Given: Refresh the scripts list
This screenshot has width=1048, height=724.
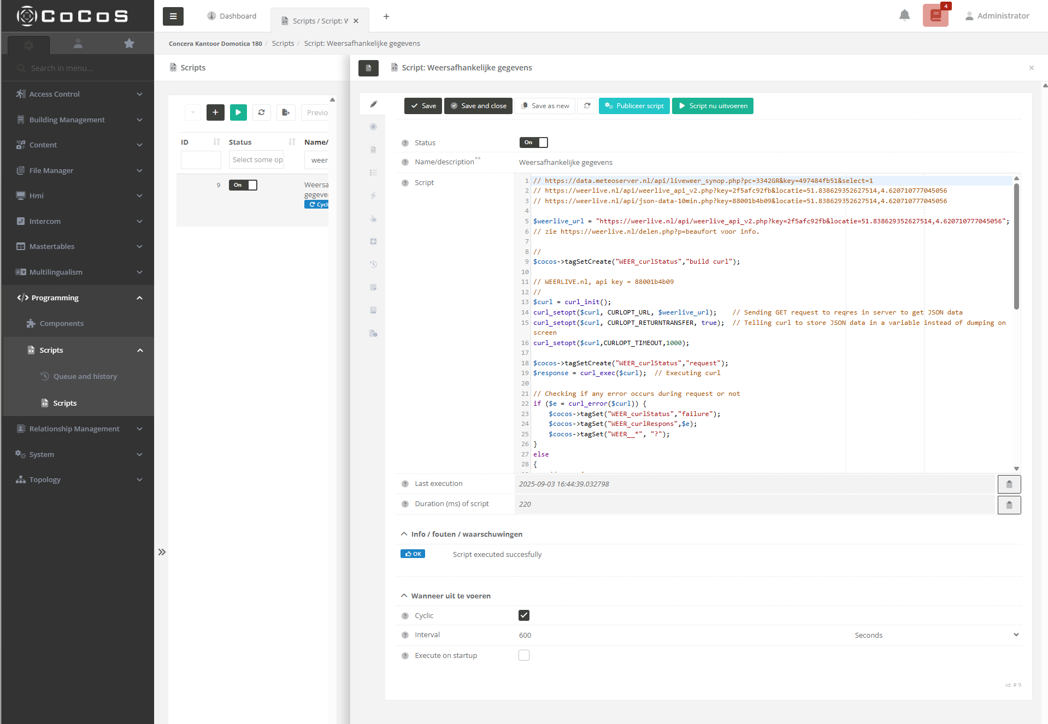Looking at the screenshot, I should point(262,112).
